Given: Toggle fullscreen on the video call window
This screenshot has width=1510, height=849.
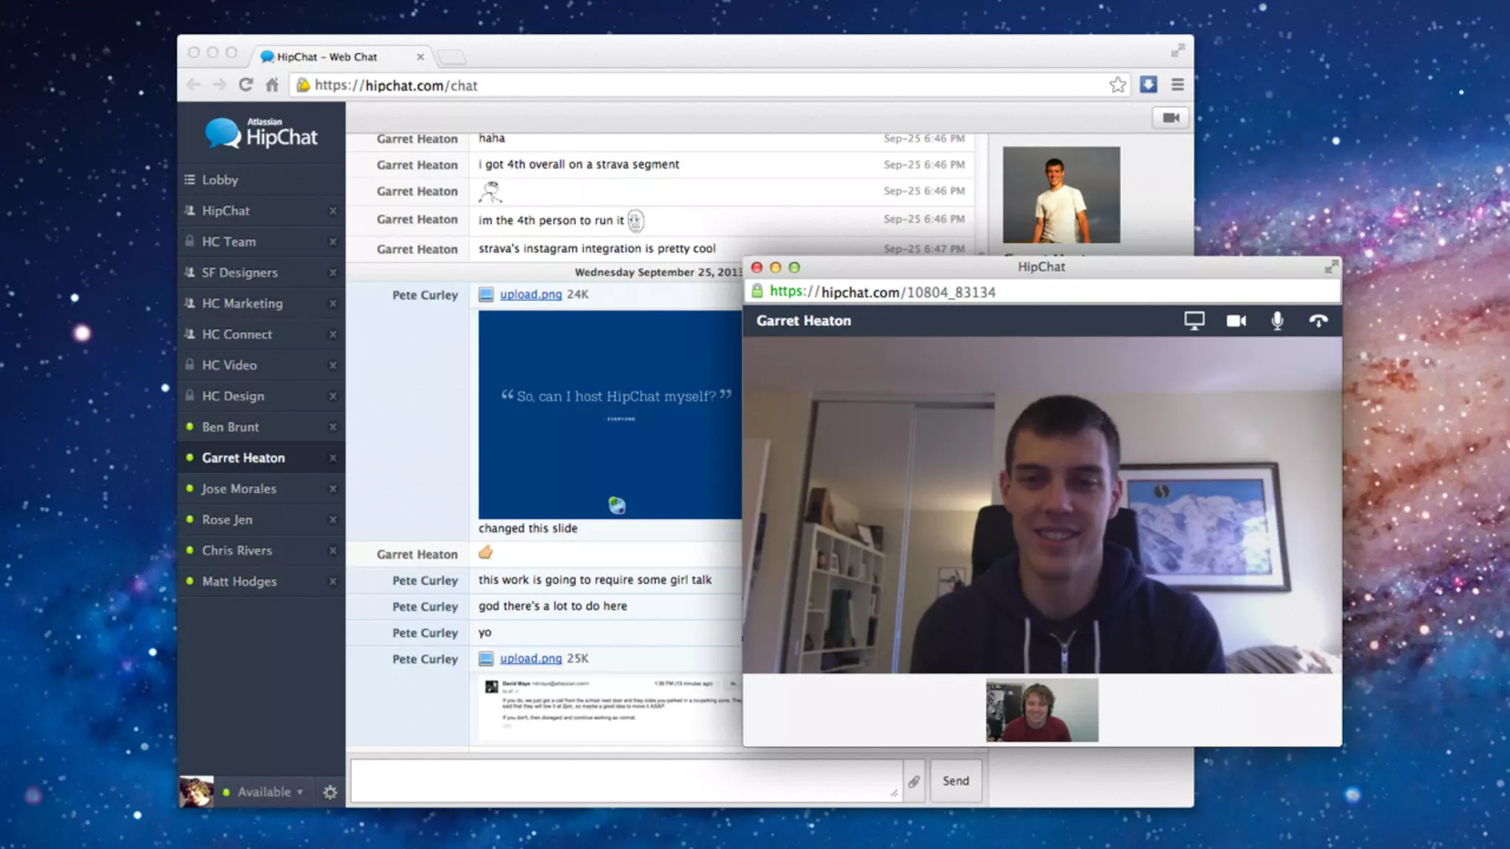Looking at the screenshot, I should point(1331,267).
